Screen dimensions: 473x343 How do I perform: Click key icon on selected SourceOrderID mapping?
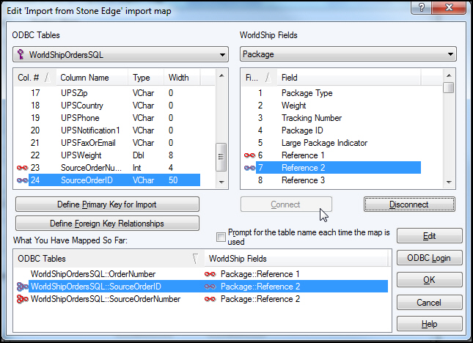[22, 287]
